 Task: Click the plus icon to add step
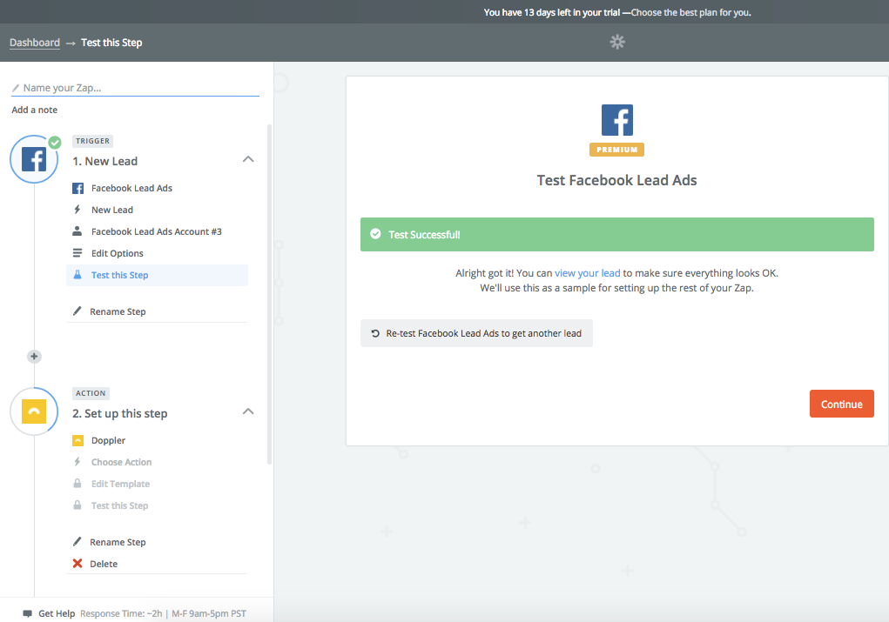[34, 357]
